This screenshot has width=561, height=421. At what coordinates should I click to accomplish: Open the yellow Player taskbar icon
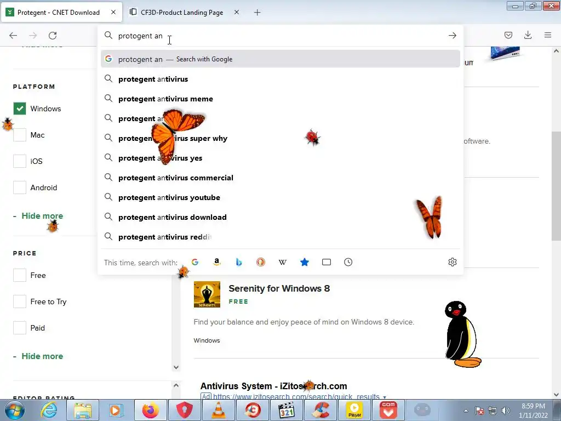(354, 410)
